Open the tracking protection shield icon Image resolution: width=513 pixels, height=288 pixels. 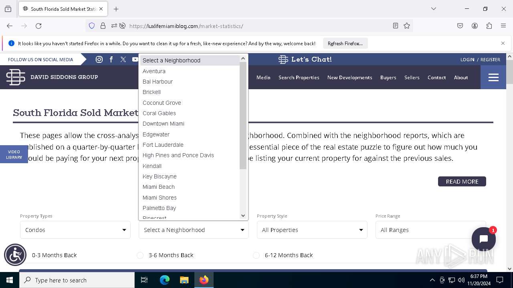pyautogui.click(x=92, y=26)
